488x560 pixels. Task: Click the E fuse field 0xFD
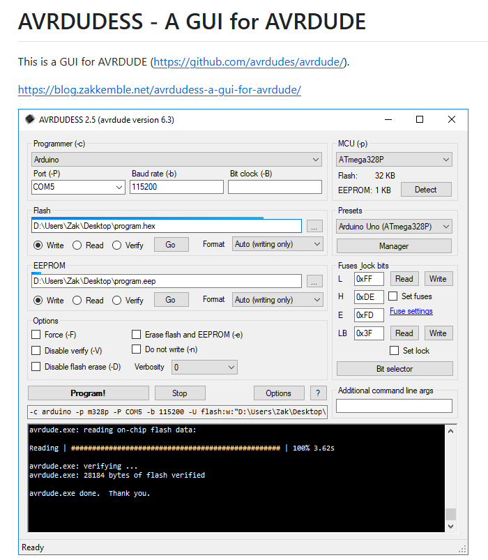(x=369, y=315)
